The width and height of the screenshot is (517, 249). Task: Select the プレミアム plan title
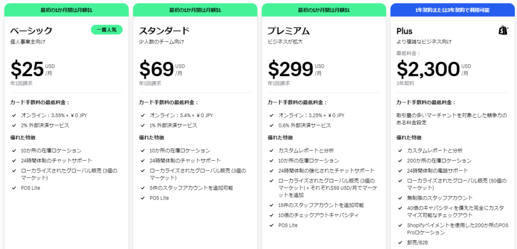288,31
